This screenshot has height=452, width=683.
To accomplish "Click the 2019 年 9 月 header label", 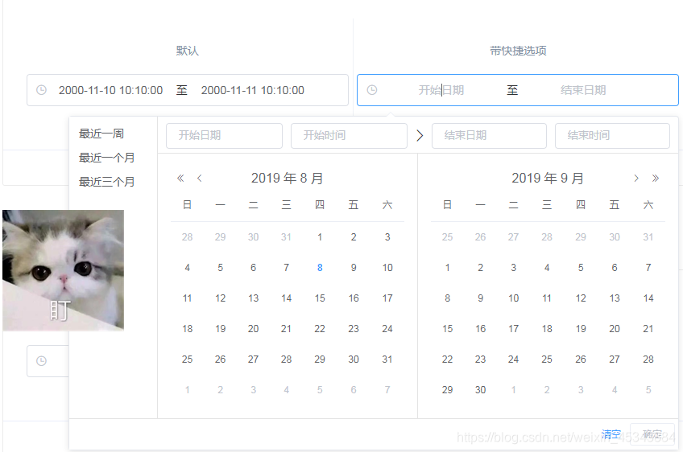I will pyautogui.click(x=548, y=178).
